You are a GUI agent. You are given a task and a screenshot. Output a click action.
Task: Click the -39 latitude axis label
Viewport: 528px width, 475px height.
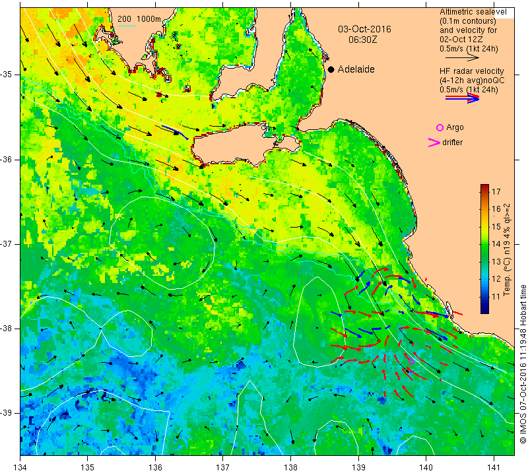point(7,413)
